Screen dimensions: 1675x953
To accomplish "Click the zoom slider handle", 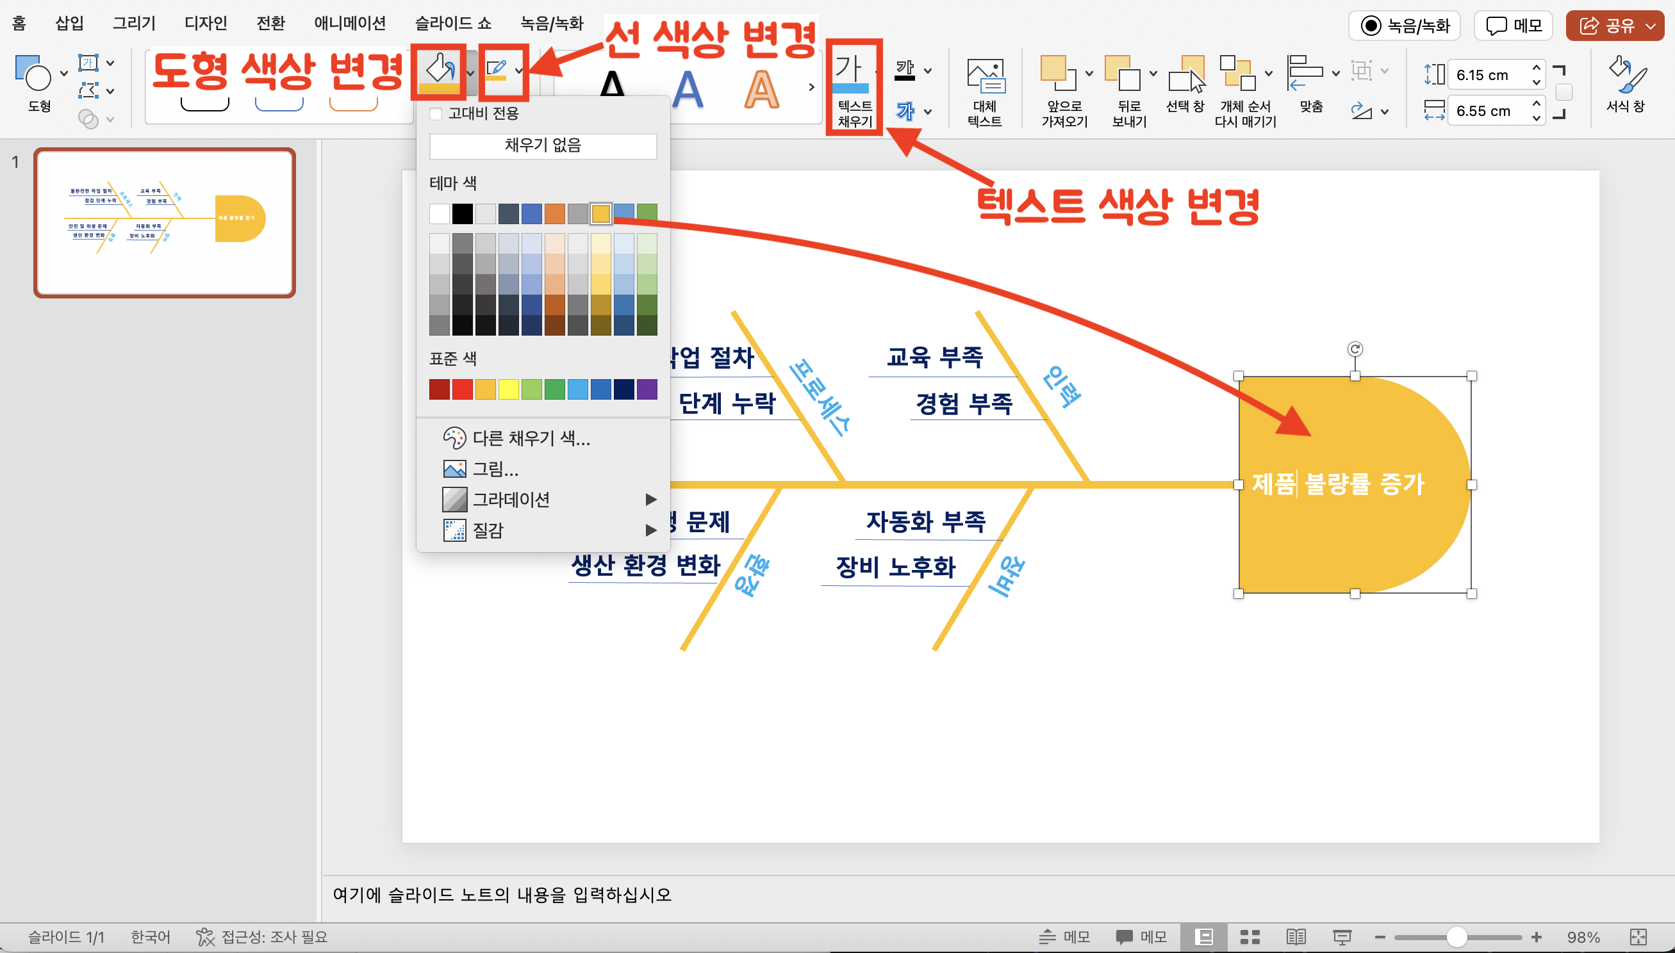I will pyautogui.click(x=1456, y=937).
